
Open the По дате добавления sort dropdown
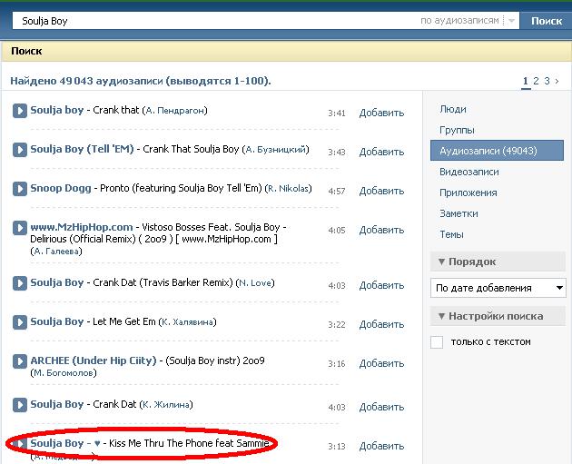[x=498, y=288]
